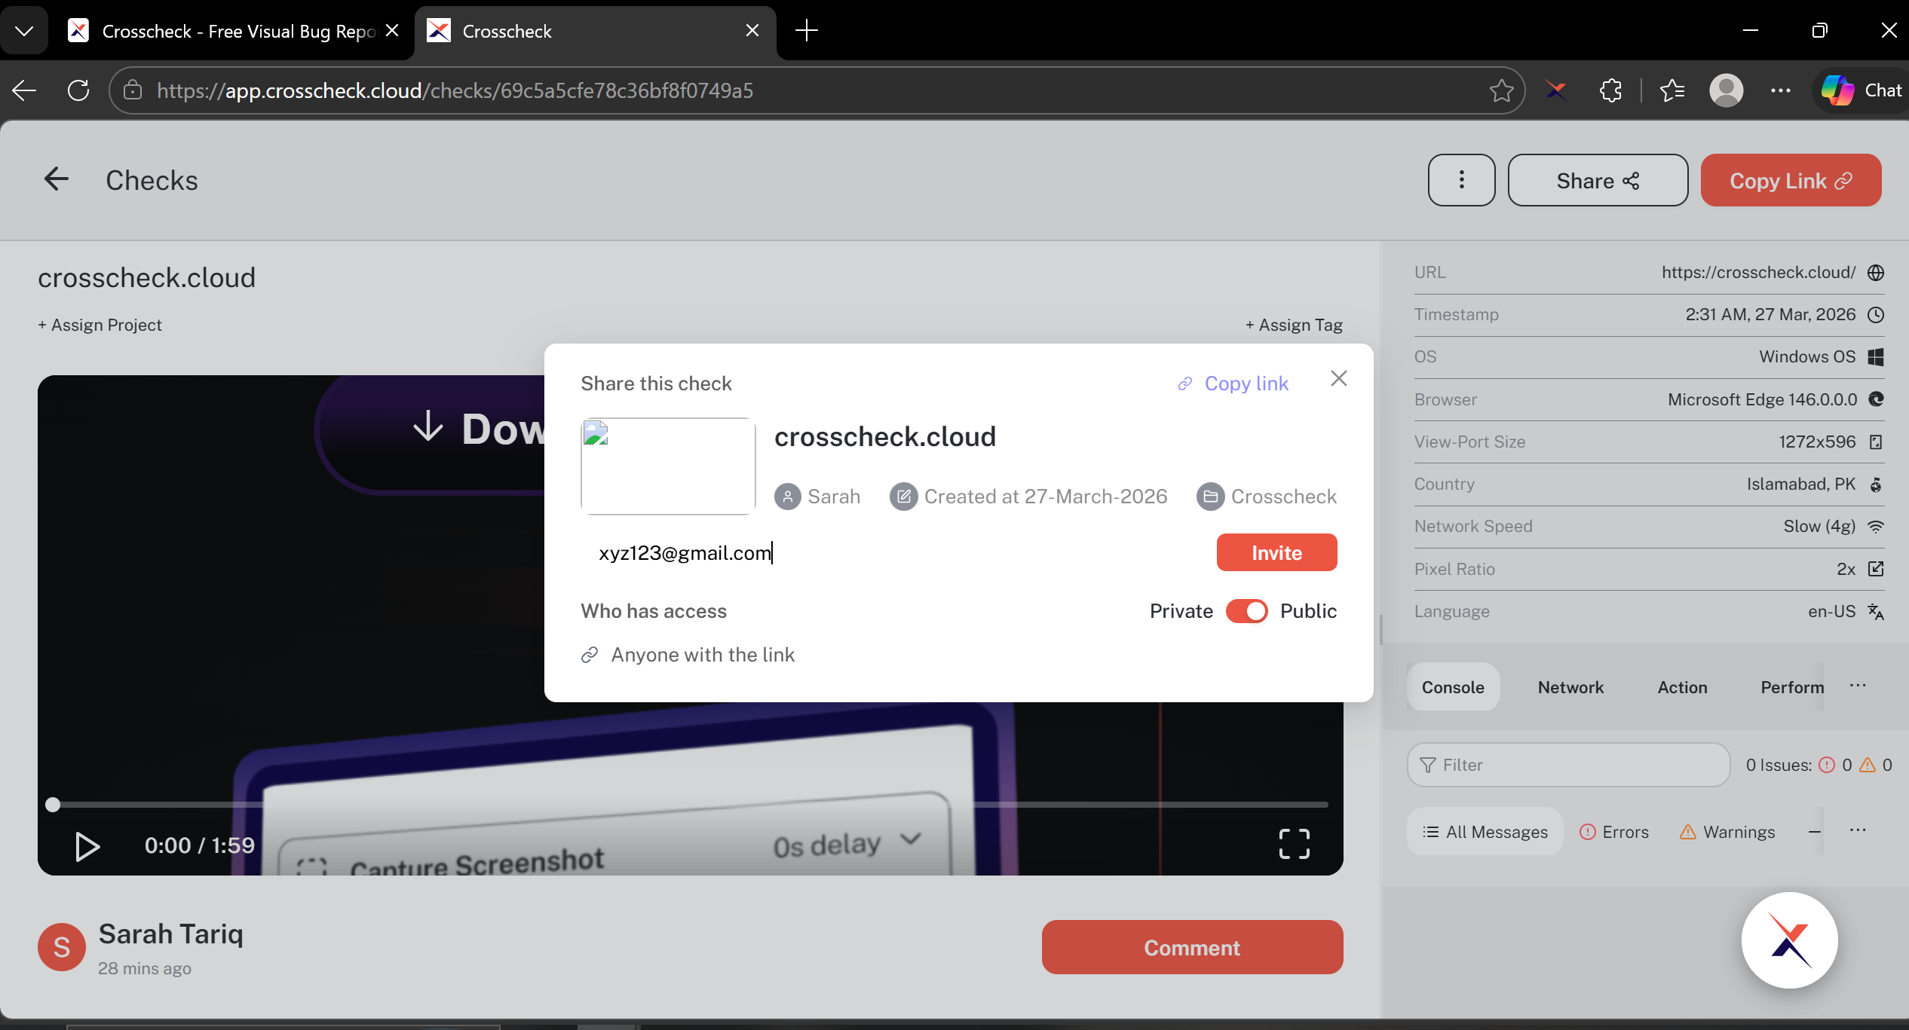Toggle the Errors filter in console panel

[x=1615, y=831]
